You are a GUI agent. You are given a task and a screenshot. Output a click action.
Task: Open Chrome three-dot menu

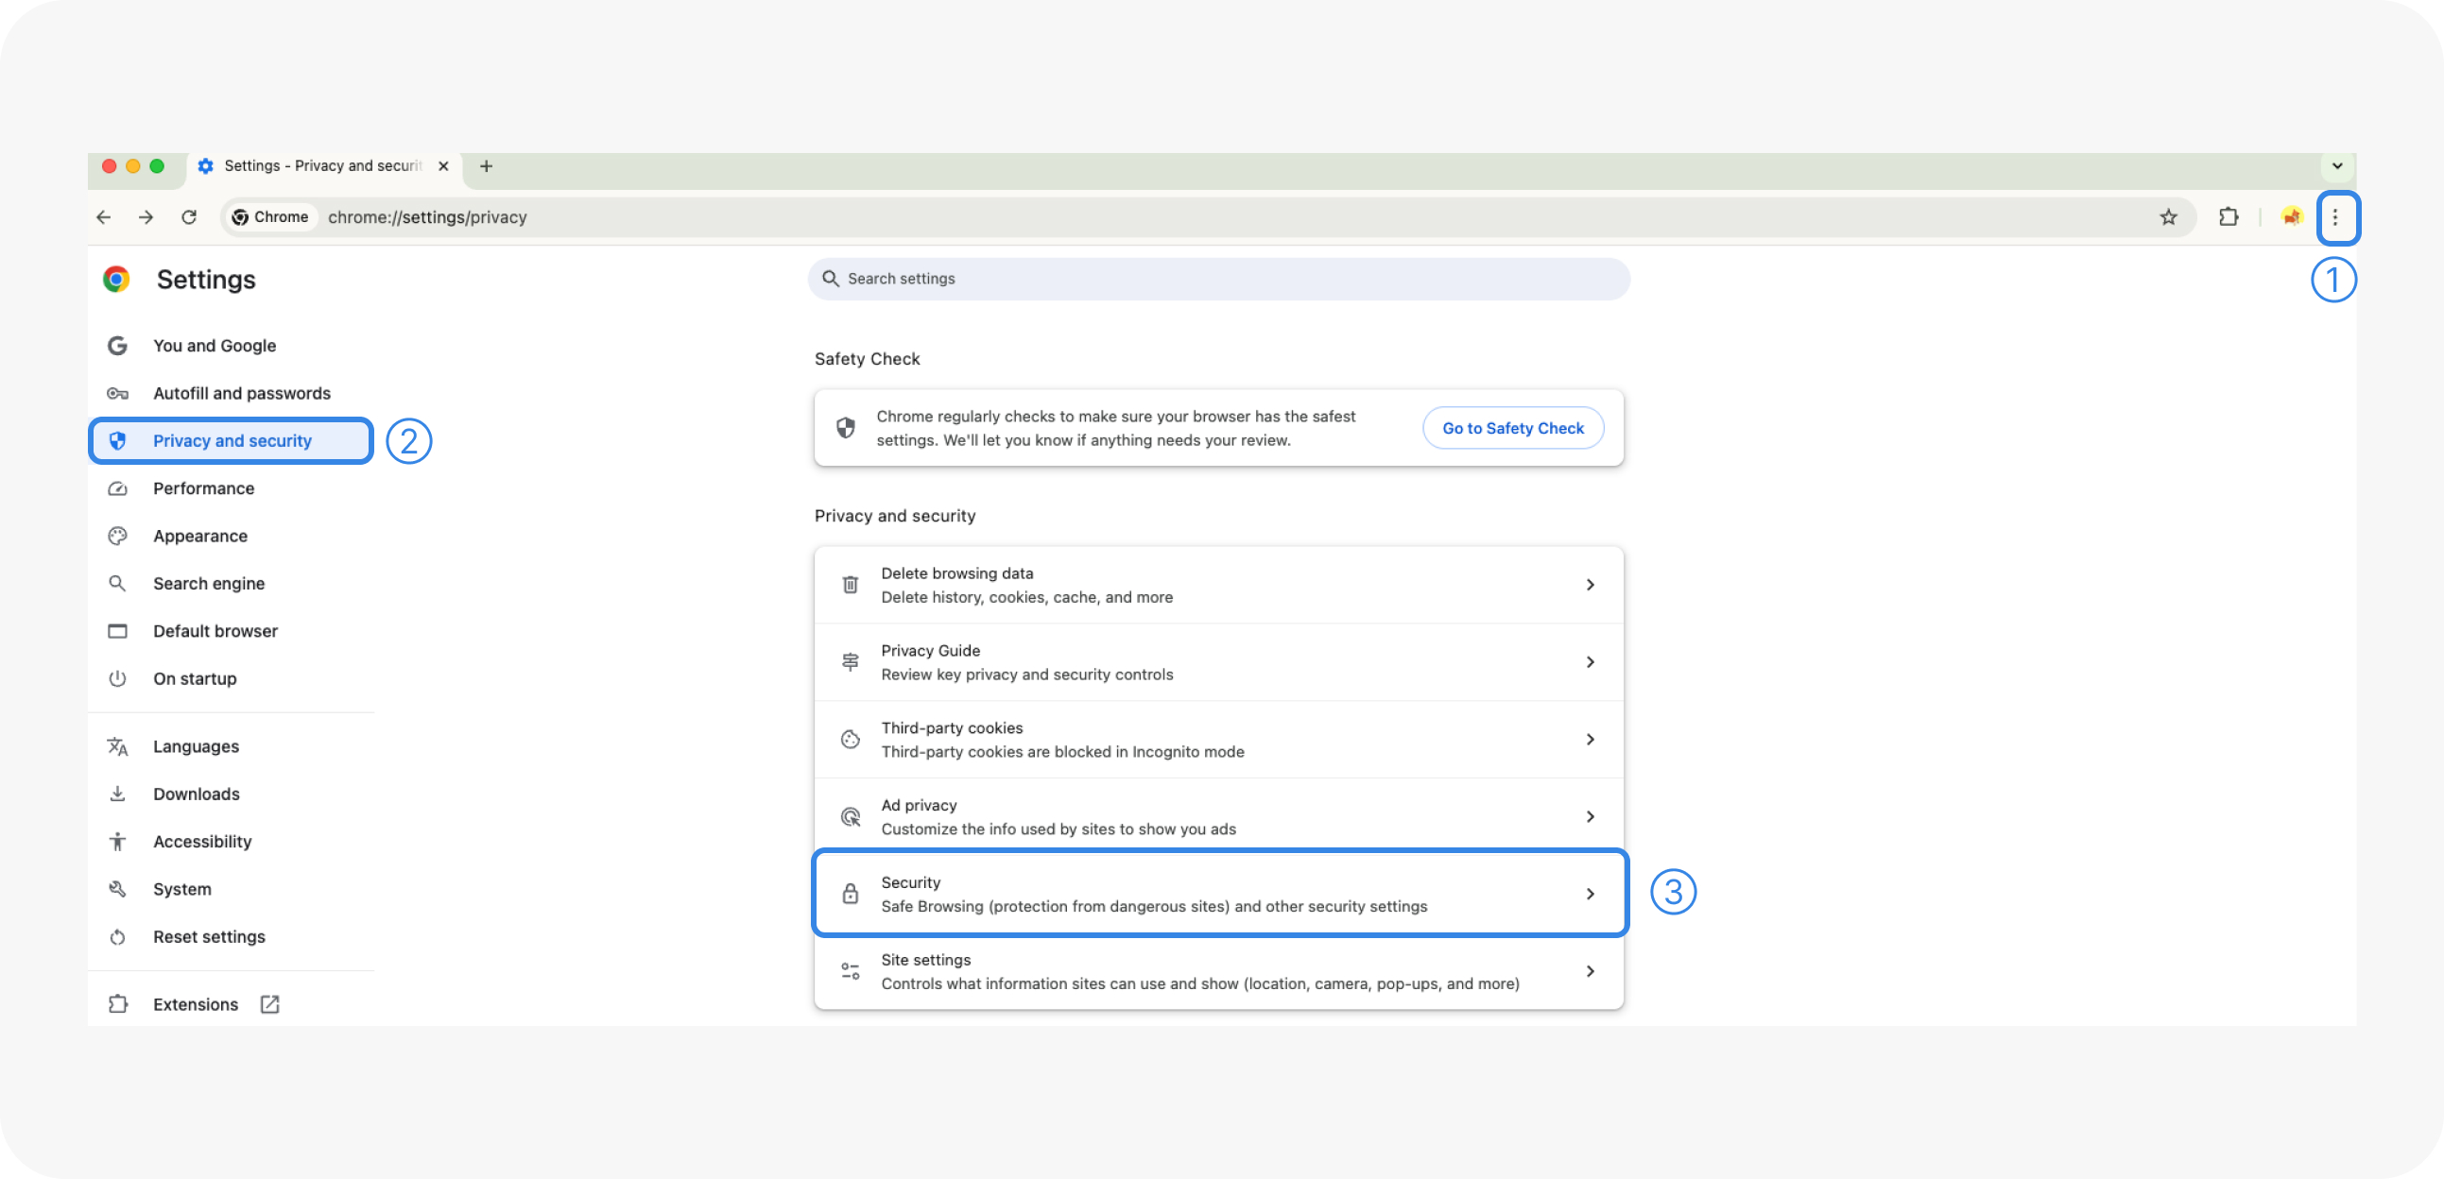tap(2335, 217)
